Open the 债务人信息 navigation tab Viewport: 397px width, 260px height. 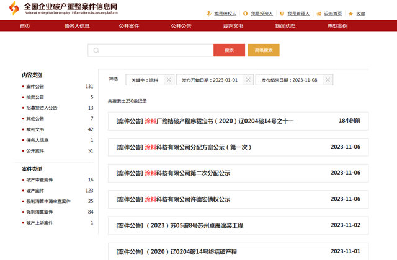[77, 26]
